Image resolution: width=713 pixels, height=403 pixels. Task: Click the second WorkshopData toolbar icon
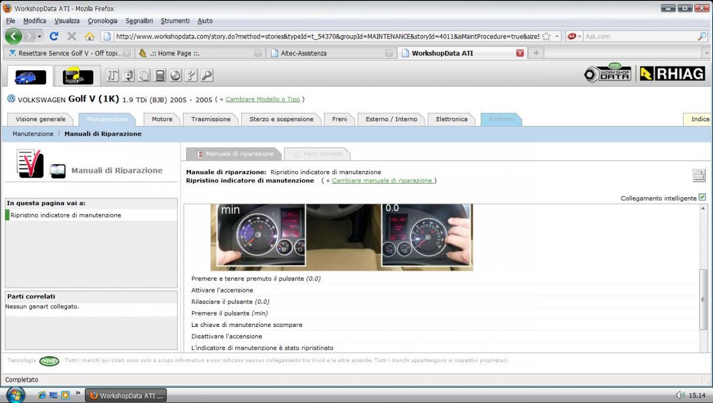click(128, 75)
